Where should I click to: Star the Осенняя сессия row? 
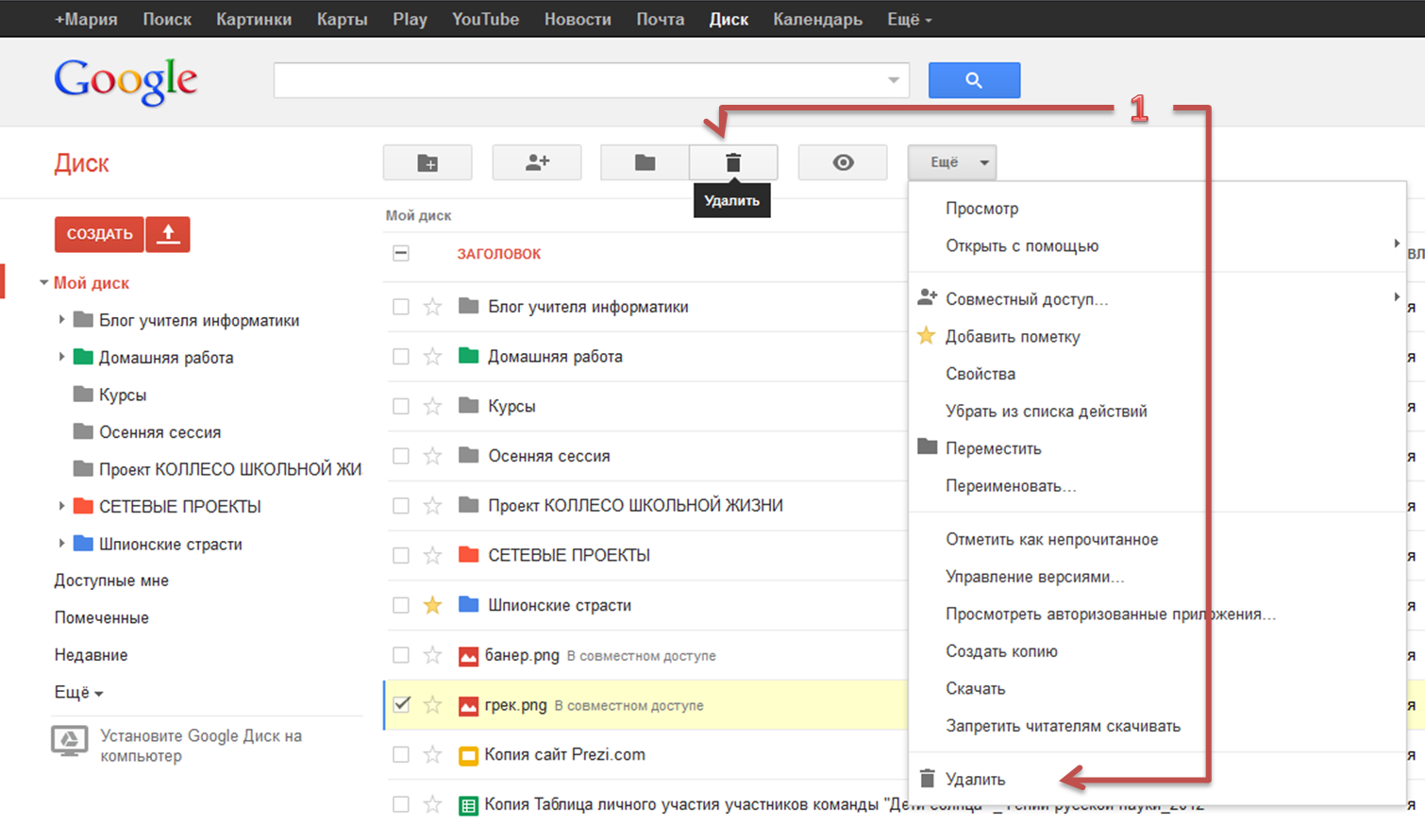click(432, 456)
